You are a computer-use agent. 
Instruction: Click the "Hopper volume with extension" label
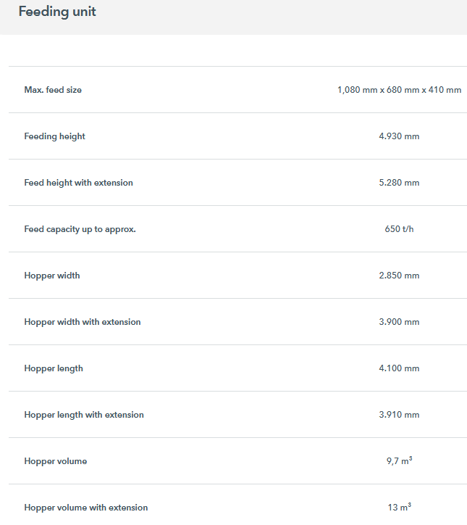[85, 508]
